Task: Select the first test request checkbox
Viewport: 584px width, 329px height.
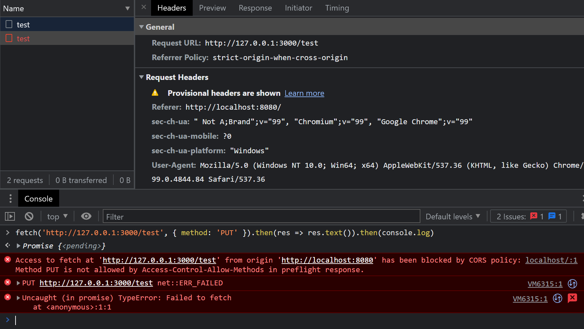Action: coord(9,24)
